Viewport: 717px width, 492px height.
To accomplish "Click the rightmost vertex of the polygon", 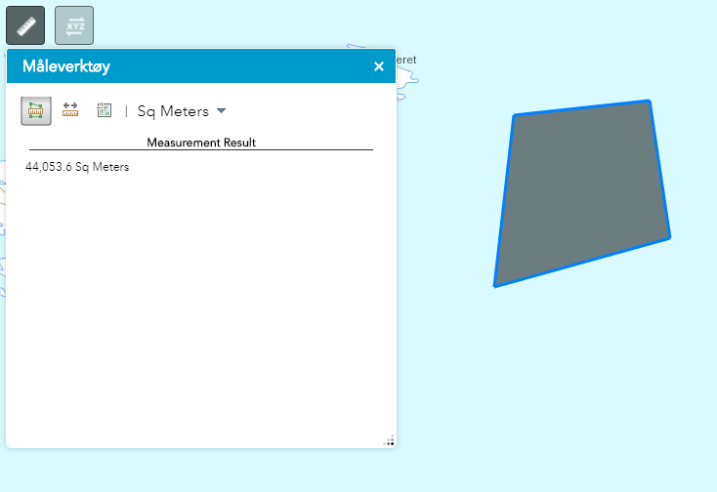I will 670,237.
